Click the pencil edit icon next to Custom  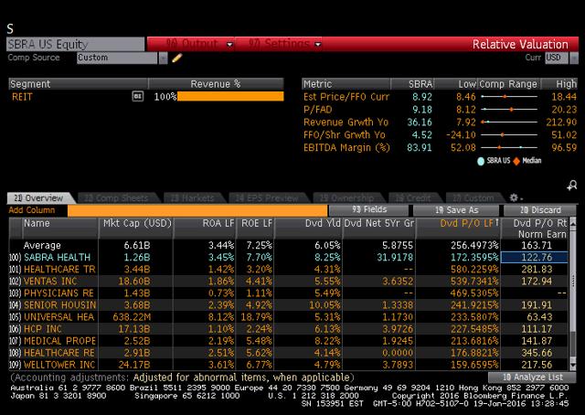click(176, 58)
